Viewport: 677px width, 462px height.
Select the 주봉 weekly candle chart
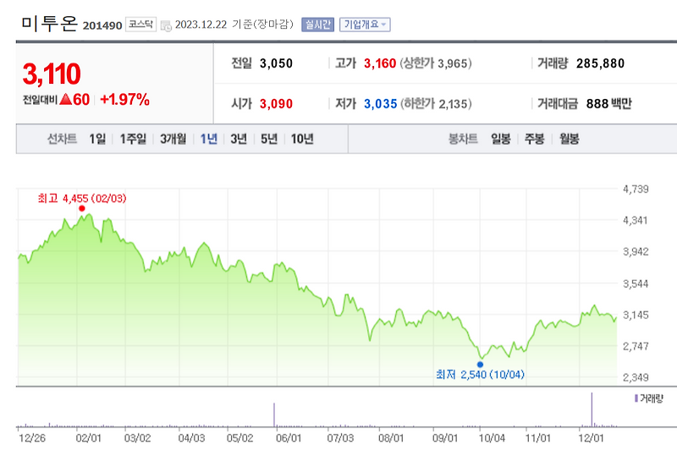click(x=535, y=139)
